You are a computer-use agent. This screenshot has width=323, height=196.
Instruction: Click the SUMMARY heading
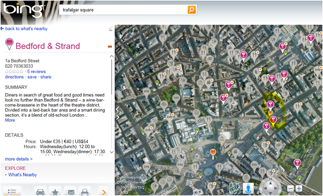[16, 87]
